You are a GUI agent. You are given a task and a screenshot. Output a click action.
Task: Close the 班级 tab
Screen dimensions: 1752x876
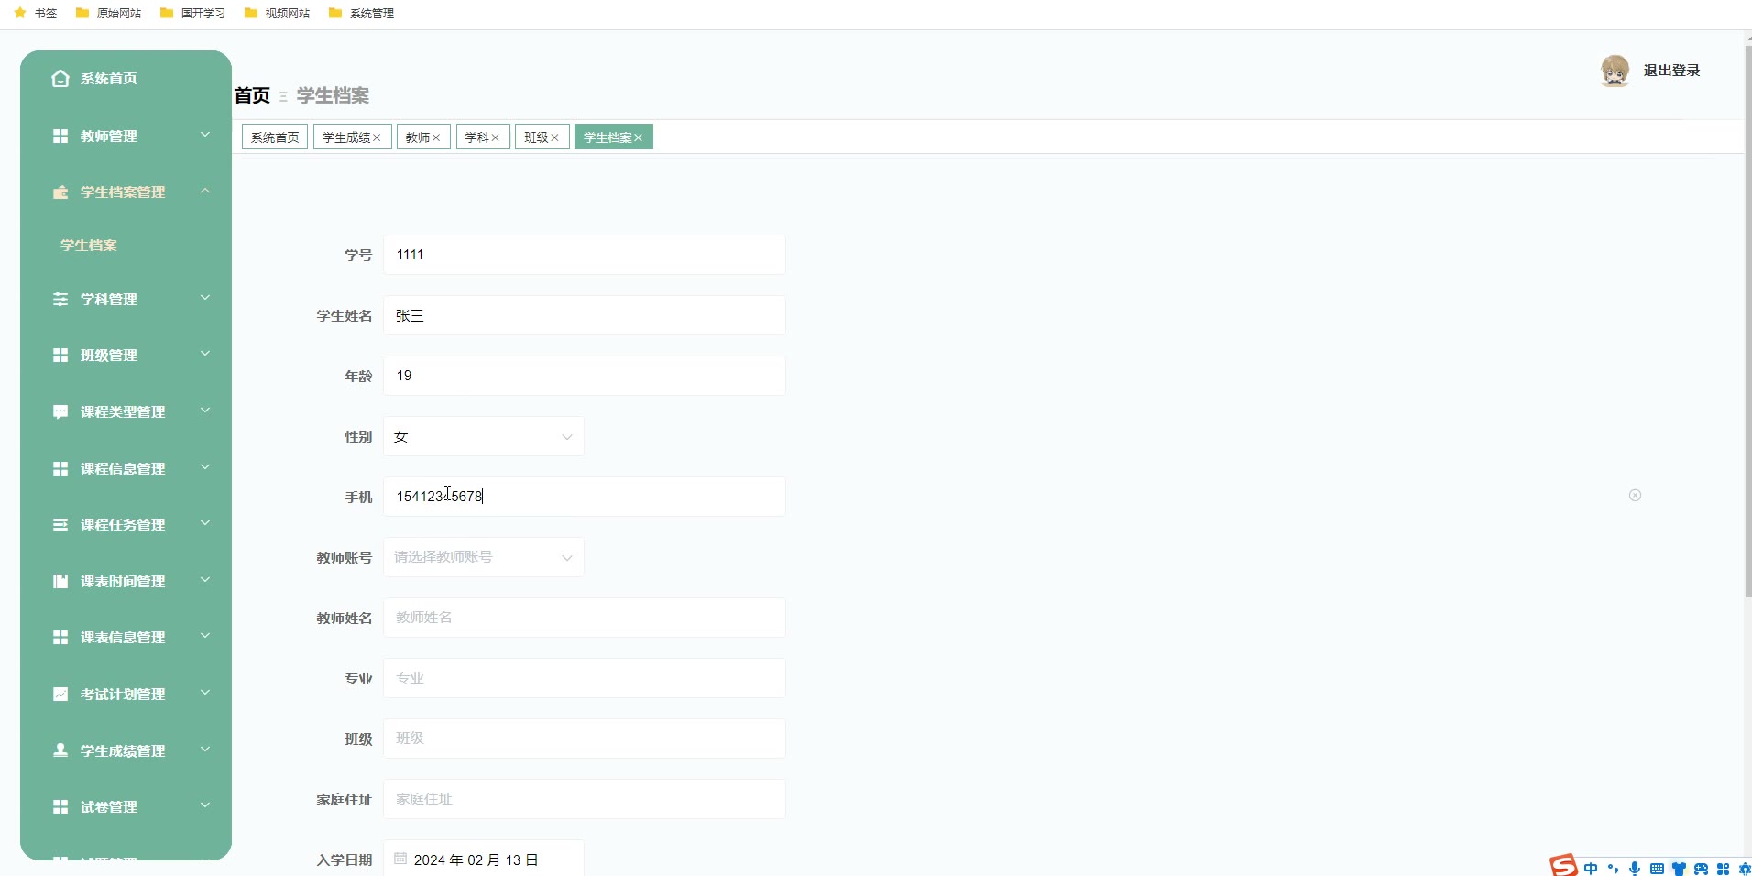(554, 137)
